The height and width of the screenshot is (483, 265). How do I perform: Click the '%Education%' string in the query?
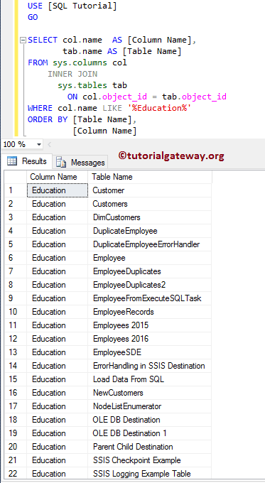coord(159,108)
